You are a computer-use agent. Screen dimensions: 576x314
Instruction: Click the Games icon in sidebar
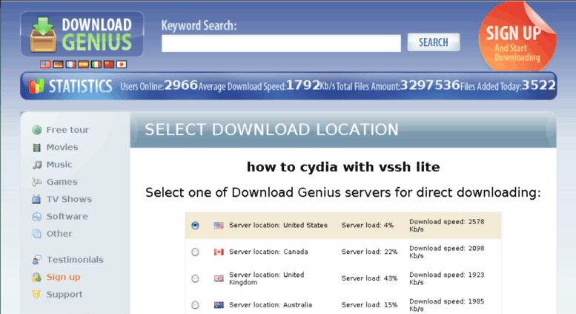pyautogui.click(x=37, y=182)
